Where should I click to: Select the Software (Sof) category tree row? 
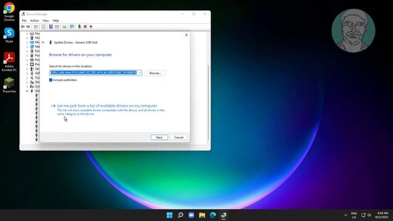[35, 73]
